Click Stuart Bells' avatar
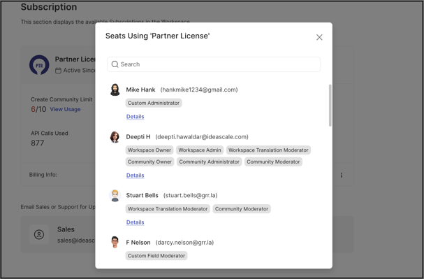 [x=115, y=195]
